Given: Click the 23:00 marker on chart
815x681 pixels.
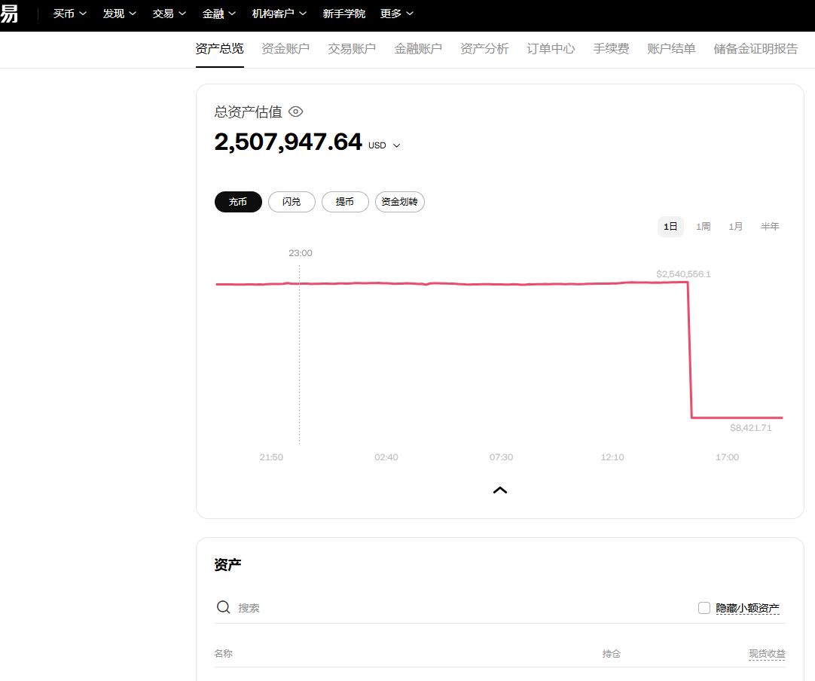Looking at the screenshot, I should pos(300,253).
